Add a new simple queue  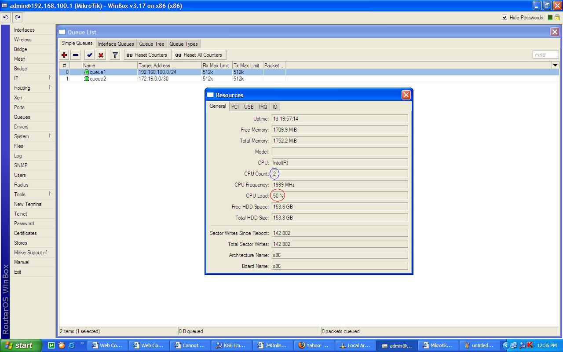pos(64,55)
